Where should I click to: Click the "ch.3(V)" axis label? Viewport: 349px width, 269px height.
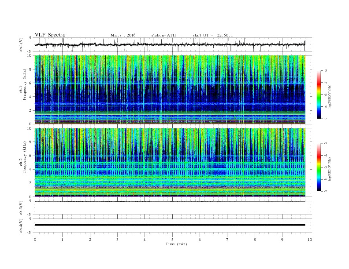(x=21, y=208)
